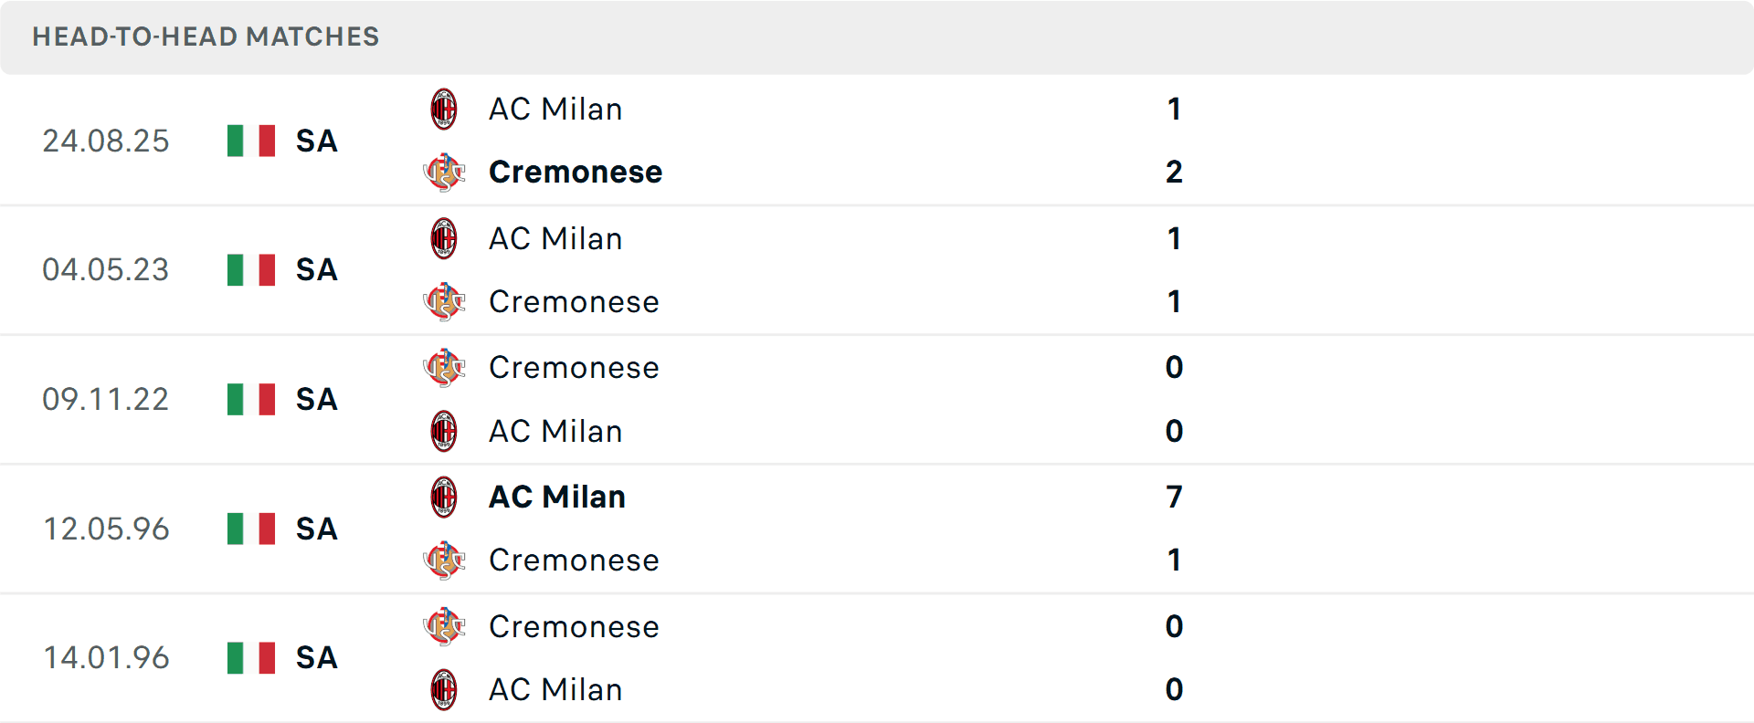Click the AC Milan crest in the bottom row

pyautogui.click(x=444, y=689)
